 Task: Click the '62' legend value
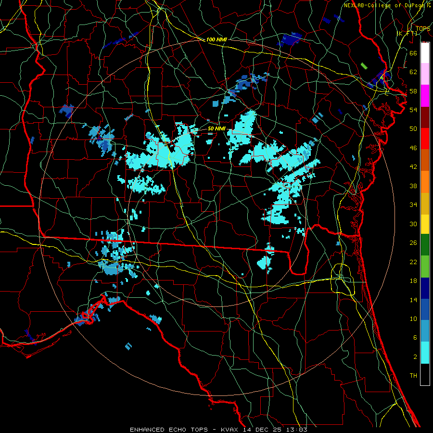tap(413, 72)
